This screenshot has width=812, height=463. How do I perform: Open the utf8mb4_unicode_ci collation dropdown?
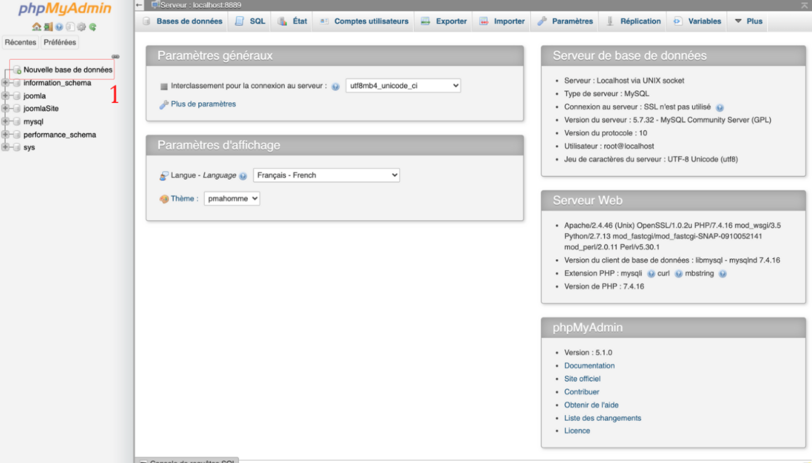coord(403,86)
